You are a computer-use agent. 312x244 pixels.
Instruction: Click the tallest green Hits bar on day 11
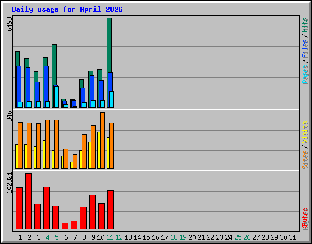[109, 45]
